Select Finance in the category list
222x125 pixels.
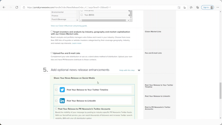coord(55,16)
